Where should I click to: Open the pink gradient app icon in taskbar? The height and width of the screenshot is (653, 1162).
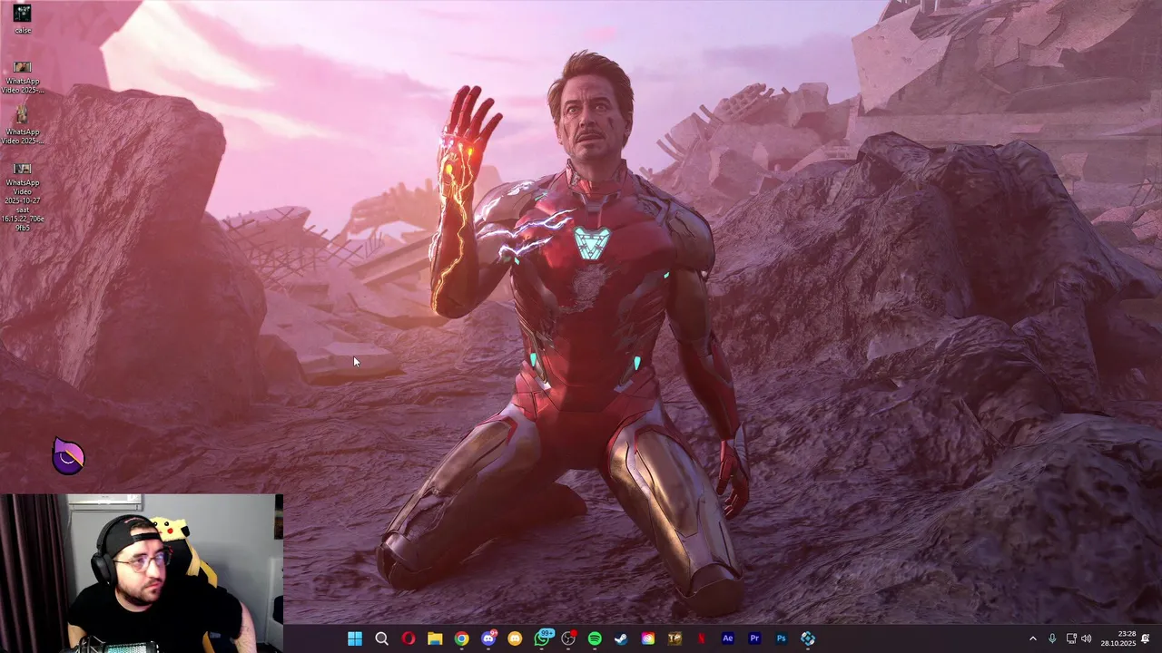tap(648, 638)
